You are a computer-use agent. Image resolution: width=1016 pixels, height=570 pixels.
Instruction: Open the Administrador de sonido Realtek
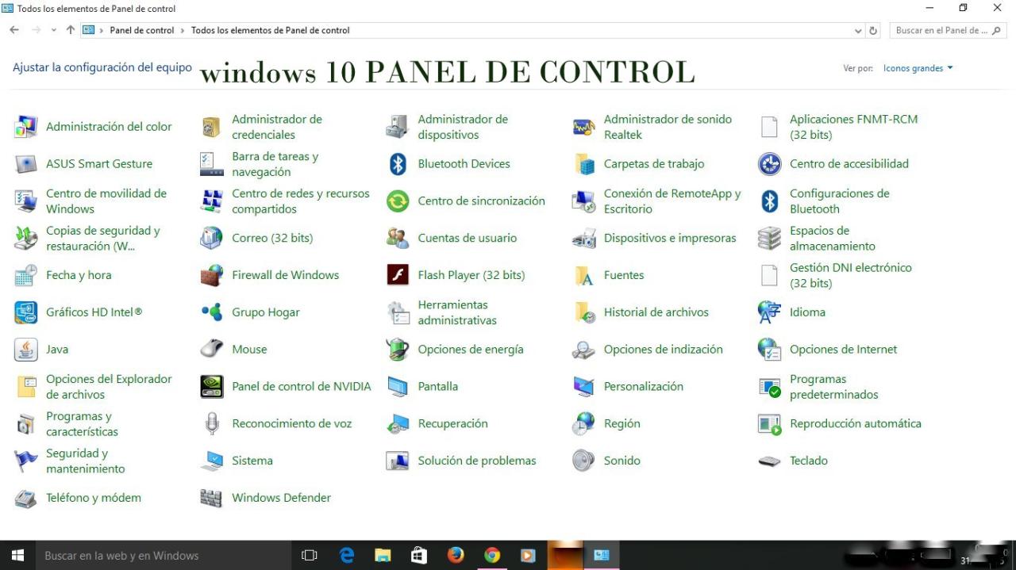tap(668, 126)
